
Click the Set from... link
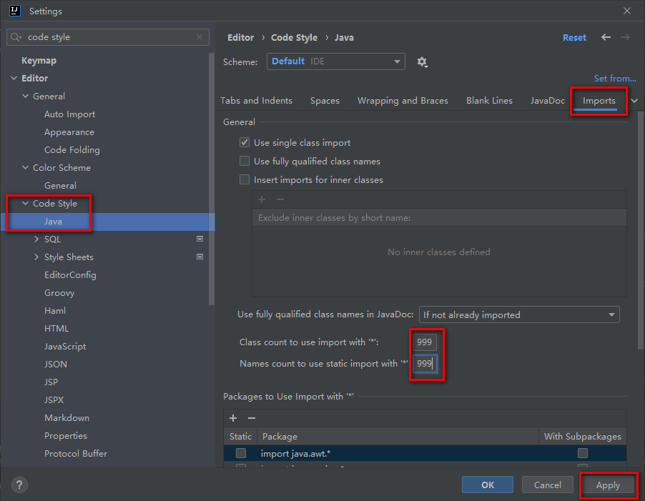coord(614,79)
